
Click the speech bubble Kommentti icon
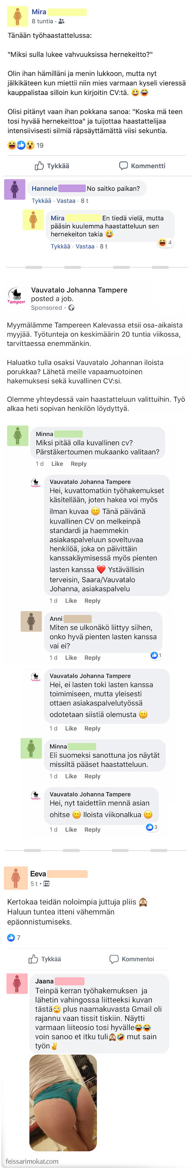coord(123,166)
